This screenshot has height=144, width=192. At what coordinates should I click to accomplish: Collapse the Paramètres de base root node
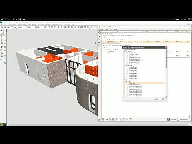coord(123,50)
